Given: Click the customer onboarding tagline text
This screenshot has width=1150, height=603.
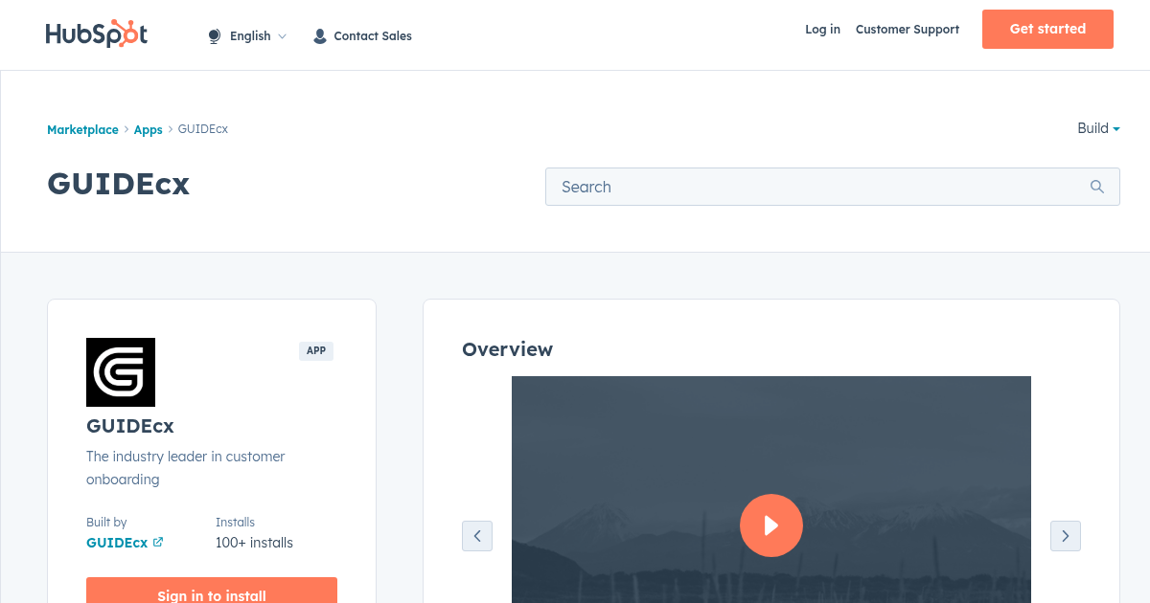Looking at the screenshot, I should click(186, 468).
